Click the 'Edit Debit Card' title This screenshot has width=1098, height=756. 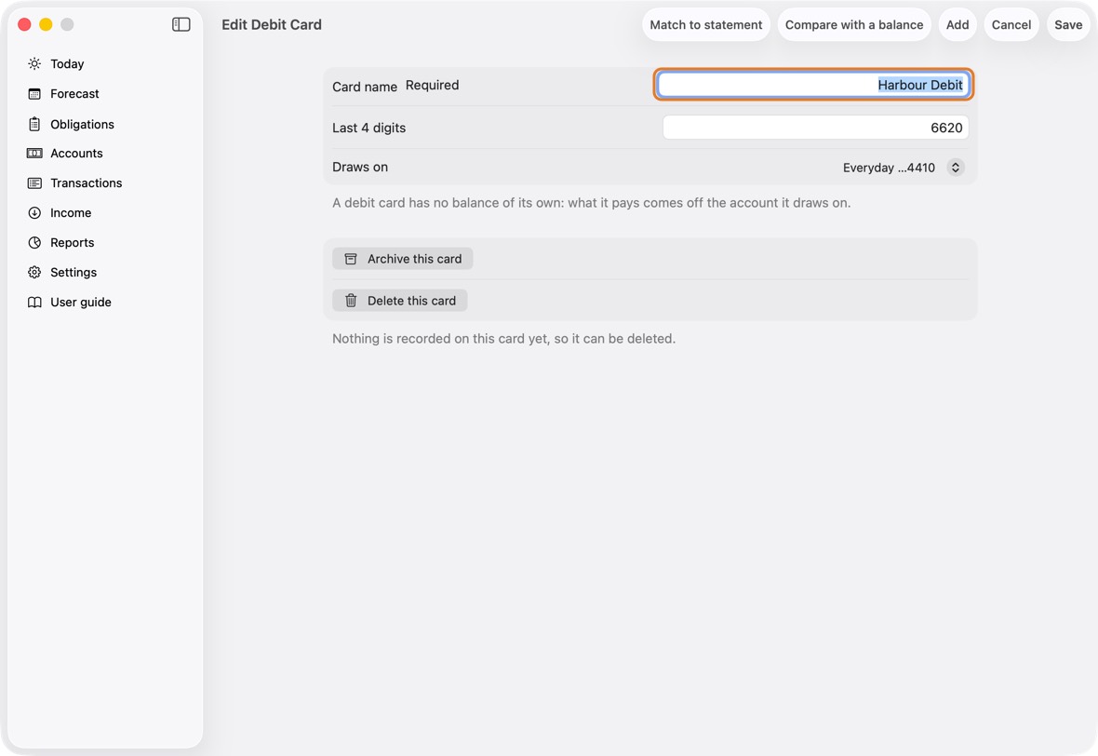click(x=272, y=24)
